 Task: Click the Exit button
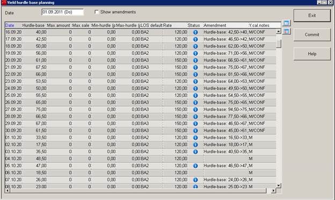(x=312, y=16)
